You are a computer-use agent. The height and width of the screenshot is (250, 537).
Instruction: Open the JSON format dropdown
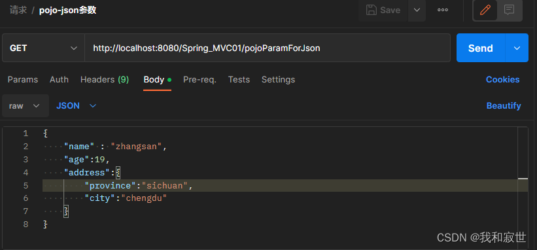(x=76, y=106)
